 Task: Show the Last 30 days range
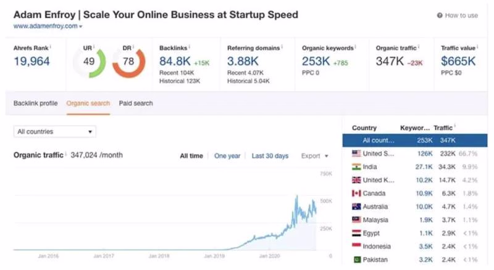(x=270, y=156)
